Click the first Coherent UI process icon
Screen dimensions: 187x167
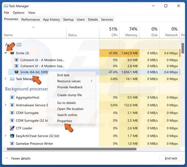[x=17, y=60]
